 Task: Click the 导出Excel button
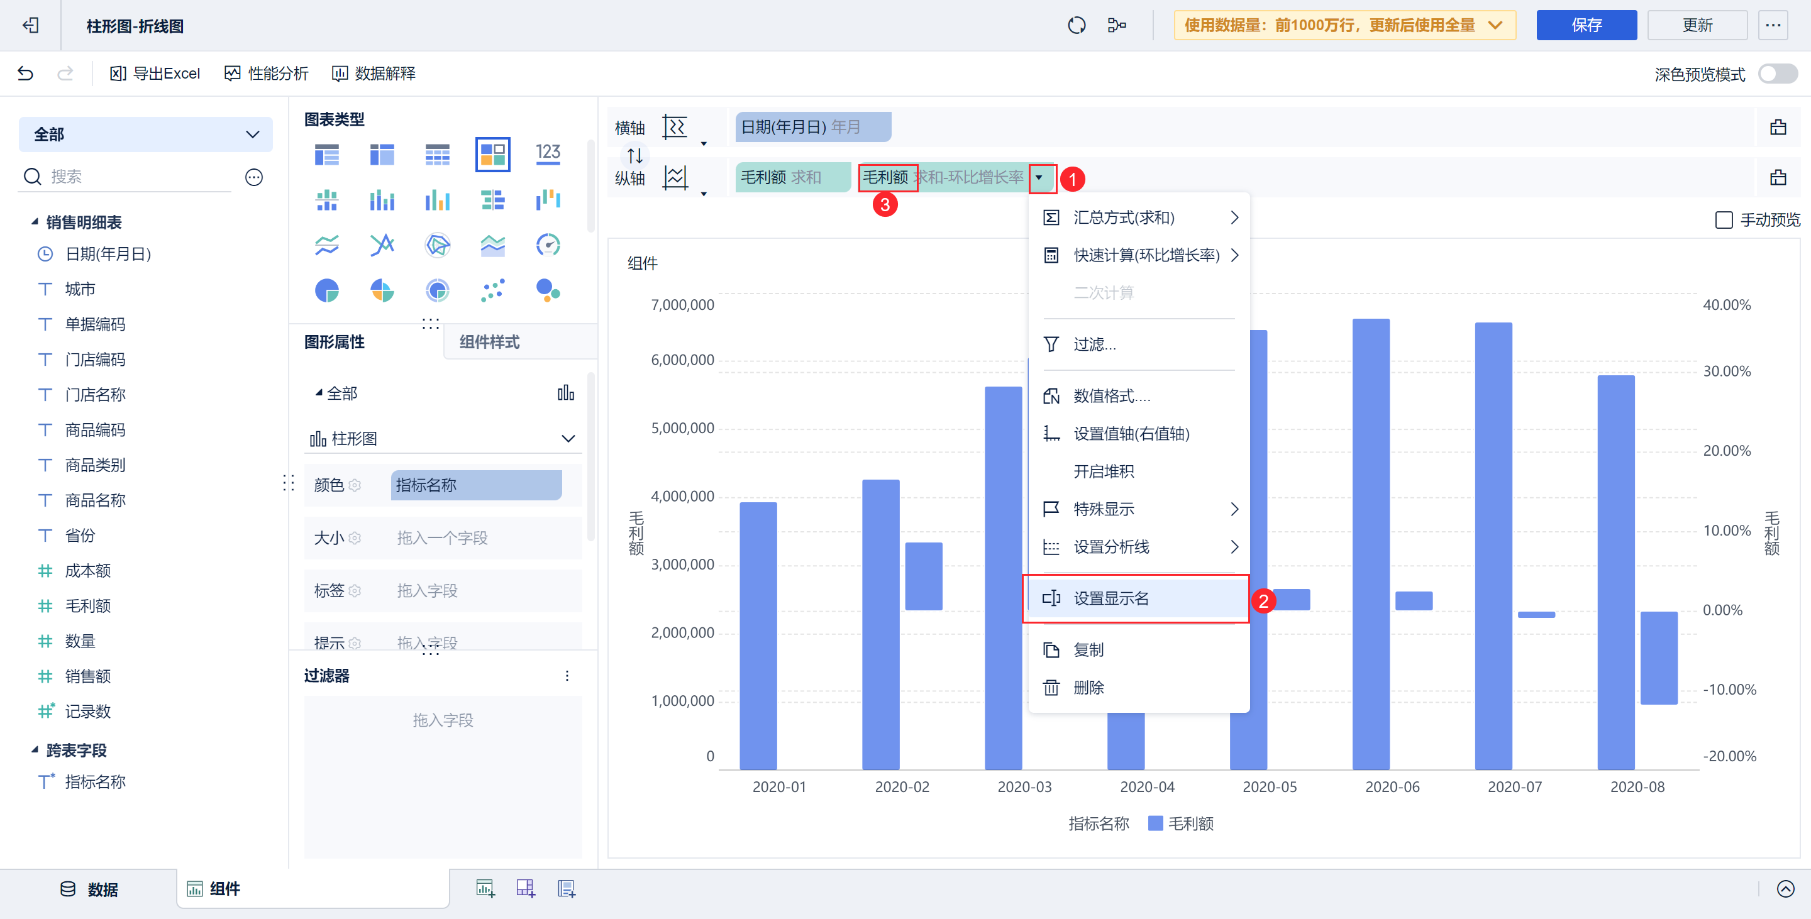(155, 74)
